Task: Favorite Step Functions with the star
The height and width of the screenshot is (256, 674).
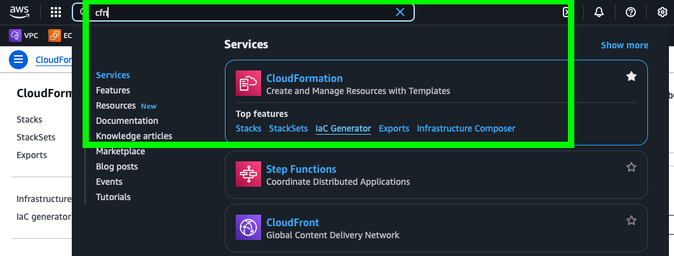Action: [x=631, y=167]
